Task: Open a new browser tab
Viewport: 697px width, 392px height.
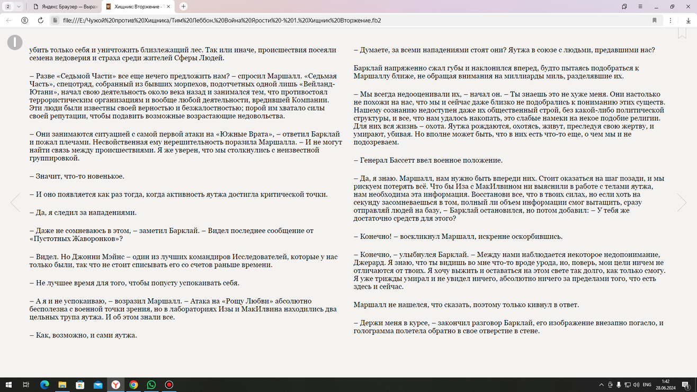Action: click(183, 6)
